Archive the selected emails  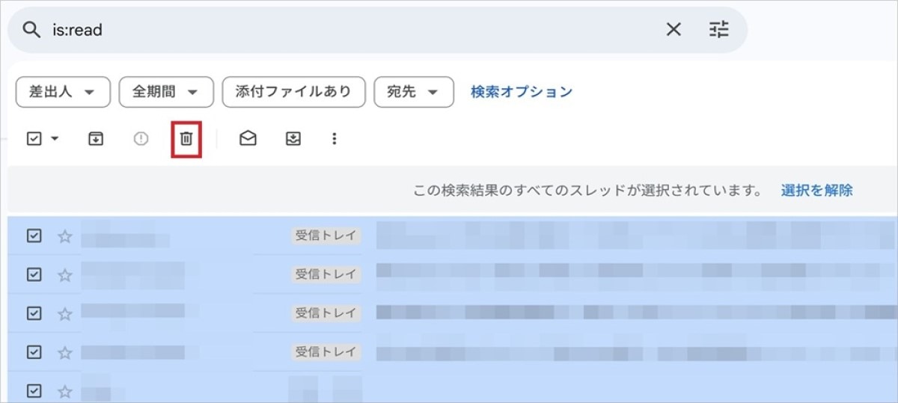[96, 138]
